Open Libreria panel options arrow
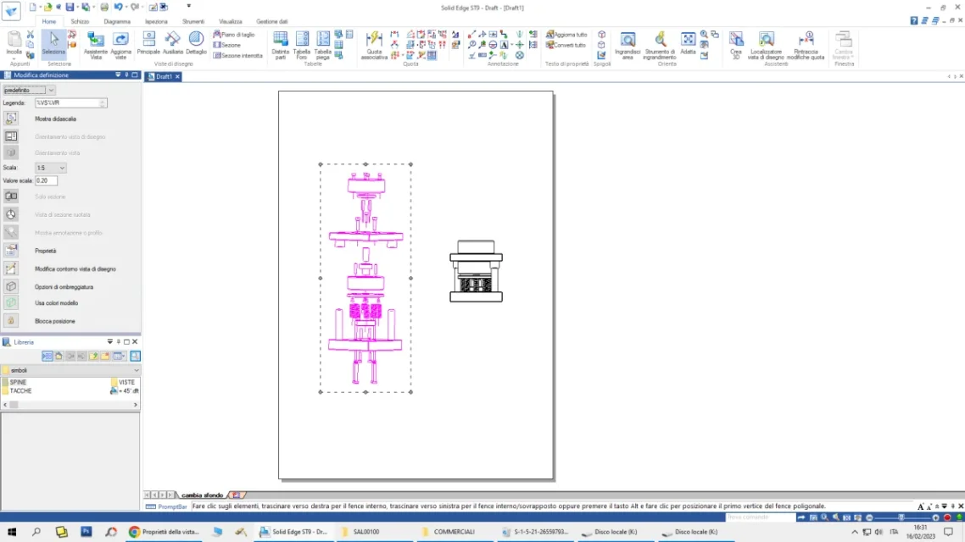 pos(110,341)
